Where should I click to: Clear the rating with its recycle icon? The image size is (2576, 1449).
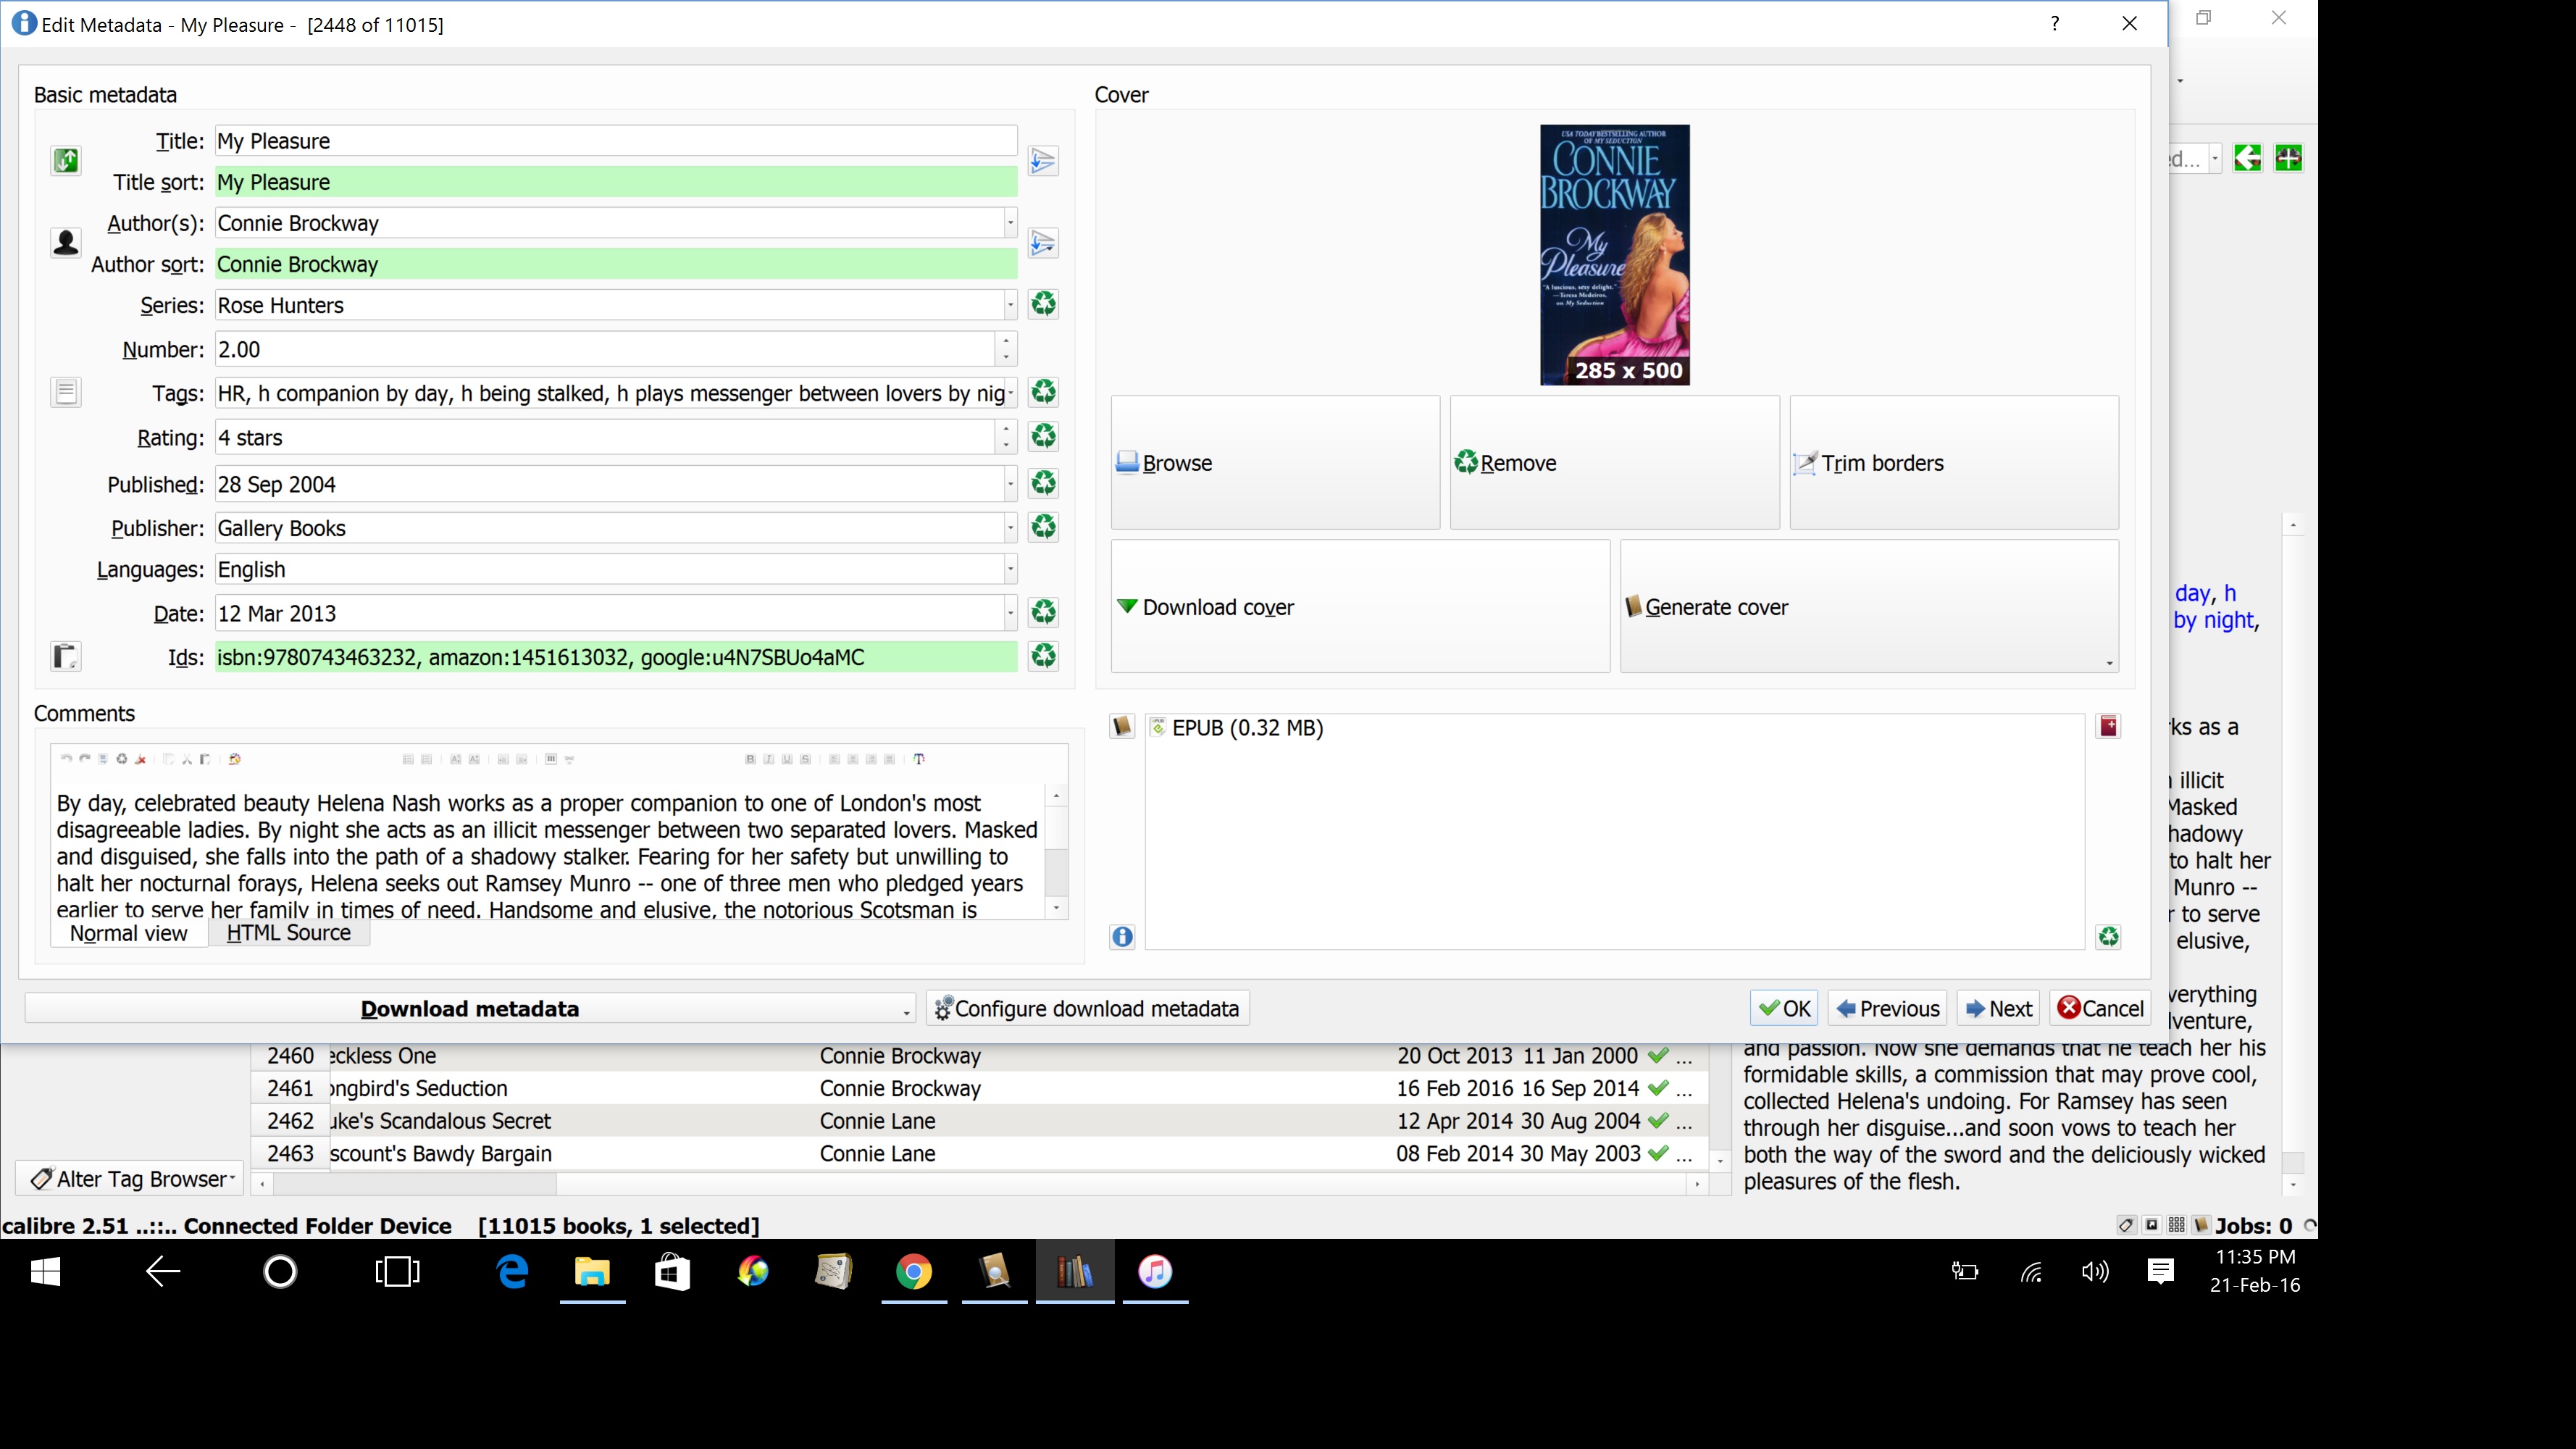[1043, 436]
